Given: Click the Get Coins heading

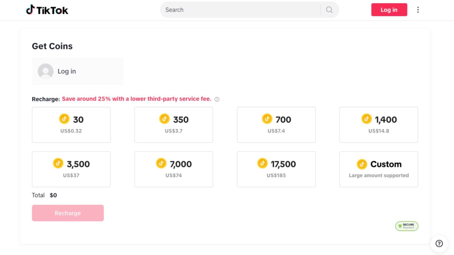Looking at the screenshot, I should 52,46.
